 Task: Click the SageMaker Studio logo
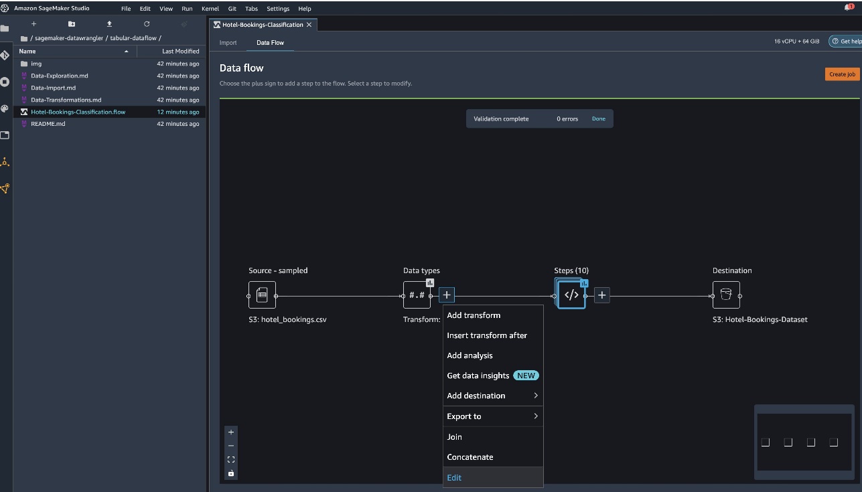(5, 8)
